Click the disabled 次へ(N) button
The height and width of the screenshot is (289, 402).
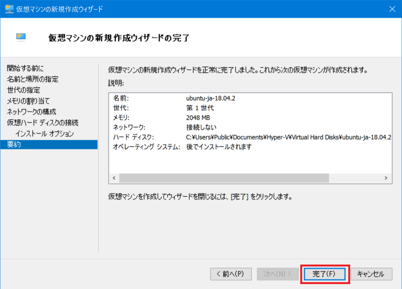click(x=278, y=274)
